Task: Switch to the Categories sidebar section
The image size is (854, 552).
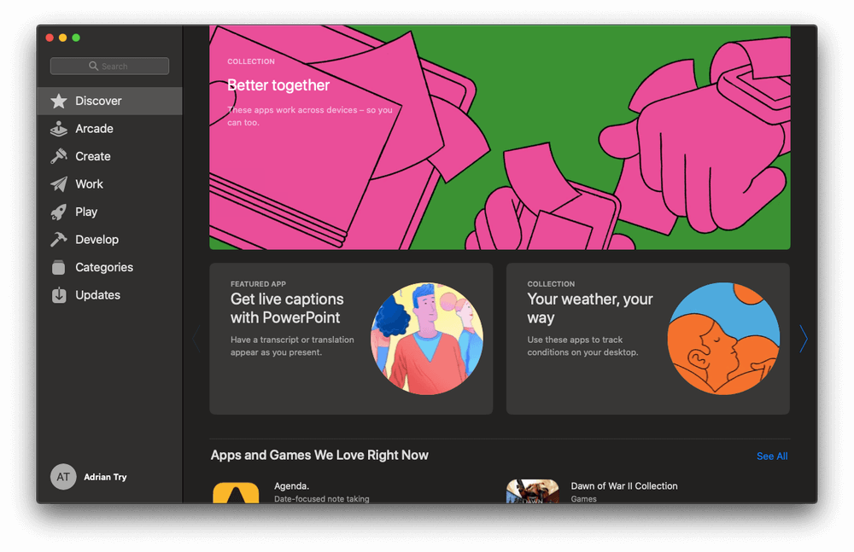Action: [104, 268]
